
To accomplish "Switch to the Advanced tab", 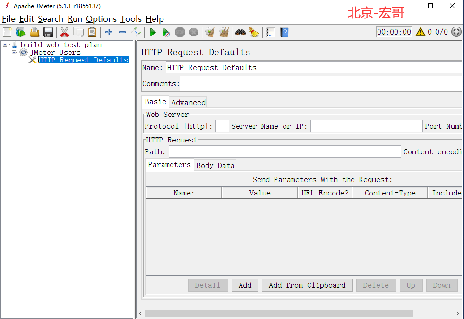I will [189, 102].
